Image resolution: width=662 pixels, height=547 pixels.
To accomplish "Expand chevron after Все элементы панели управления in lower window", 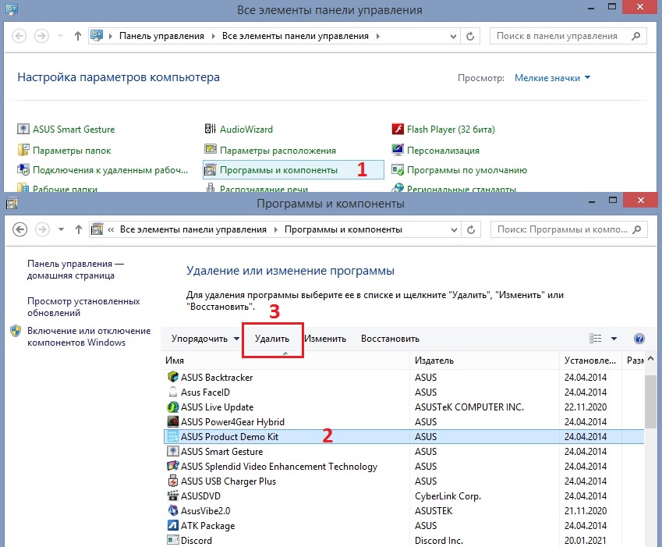I will tap(276, 229).
